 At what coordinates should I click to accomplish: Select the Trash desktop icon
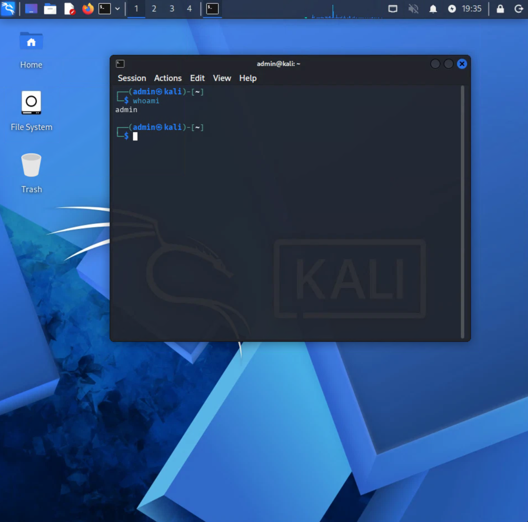(31, 173)
